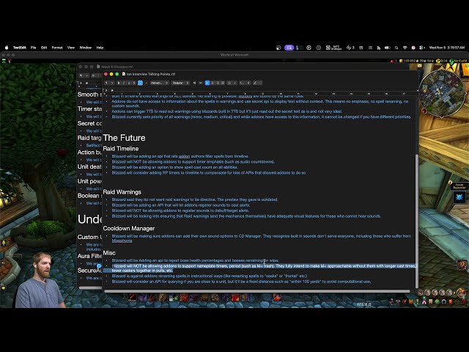Click the webcam overlay of the streamer
The height and width of the screenshot is (352, 469).
coord(40,280)
